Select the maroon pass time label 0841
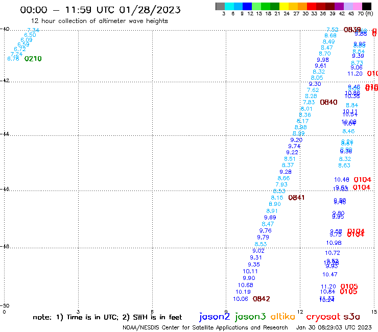The height and width of the screenshot is (332, 378). (296, 198)
